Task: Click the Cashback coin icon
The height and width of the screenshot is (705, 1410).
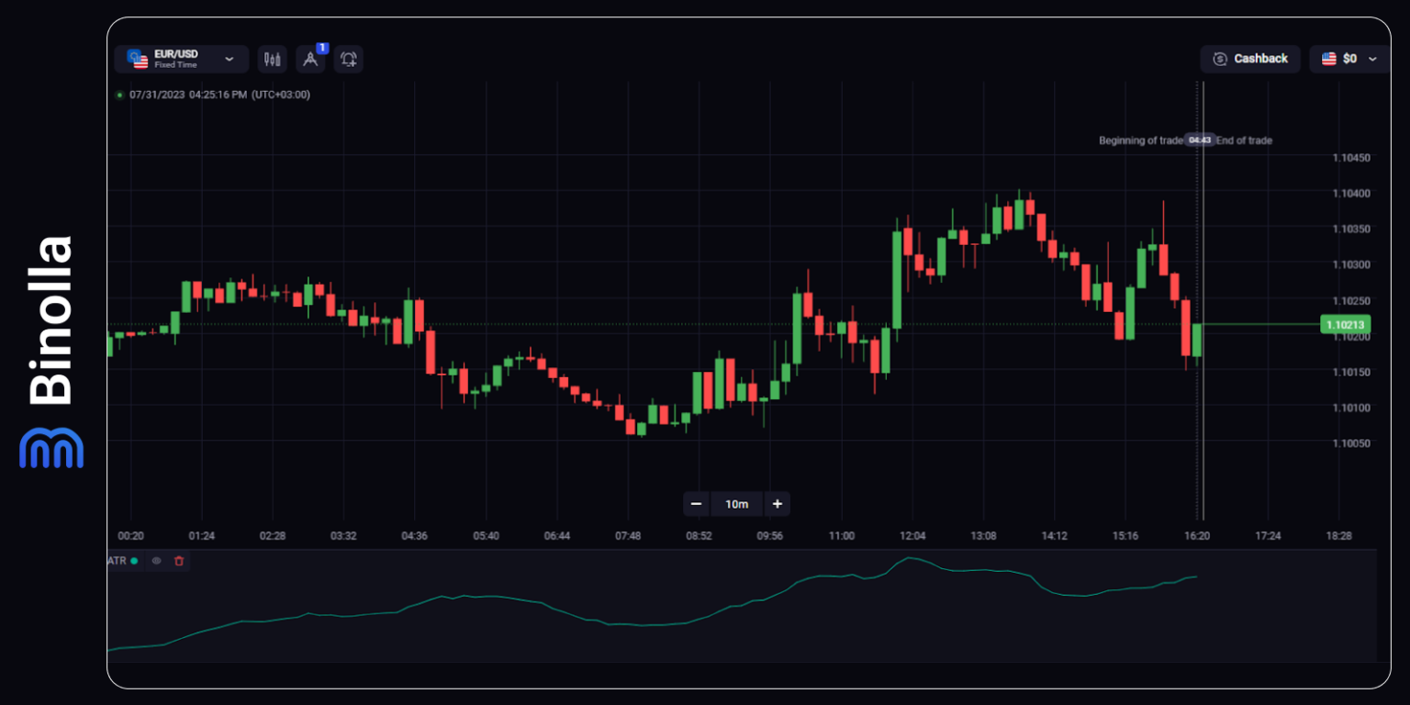Action: (1220, 59)
